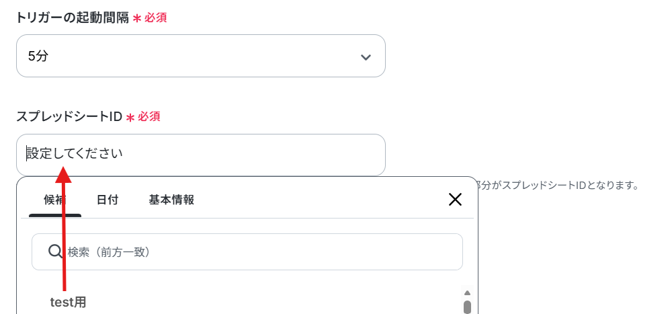Switch to the 日付 tab
This screenshot has height=314, width=672.
click(x=108, y=200)
